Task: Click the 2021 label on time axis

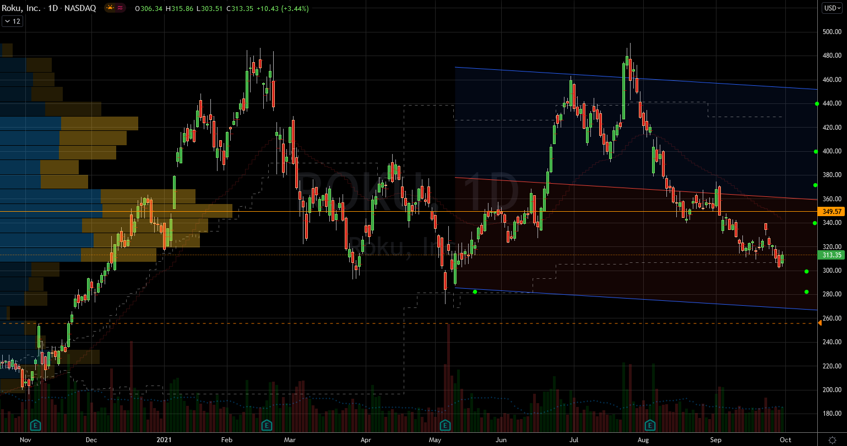Action: click(x=164, y=440)
